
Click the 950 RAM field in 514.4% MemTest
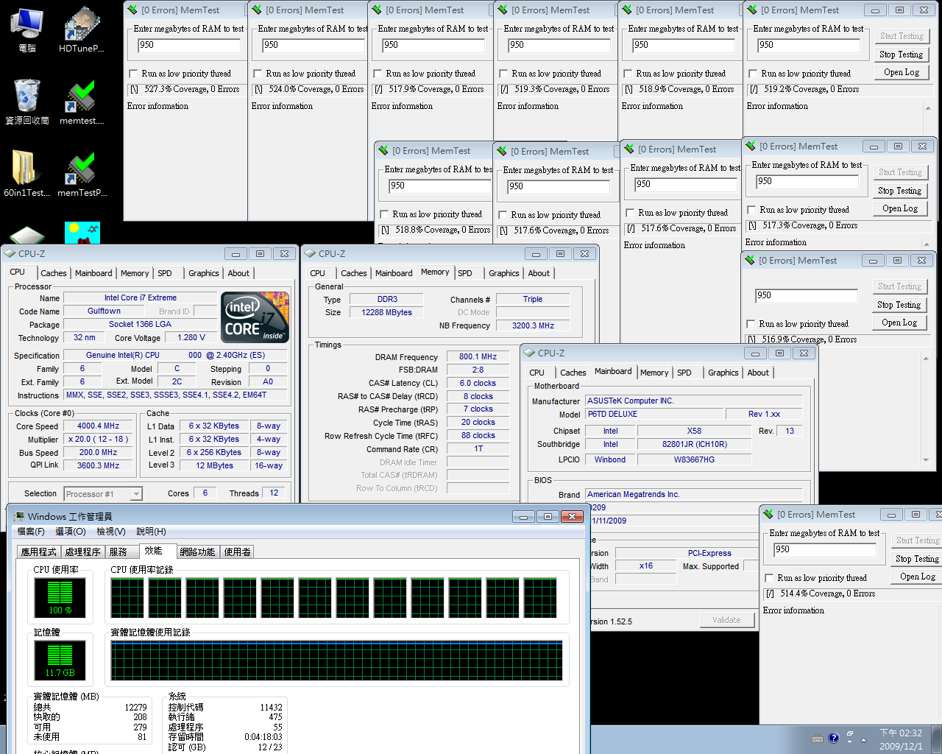[825, 549]
